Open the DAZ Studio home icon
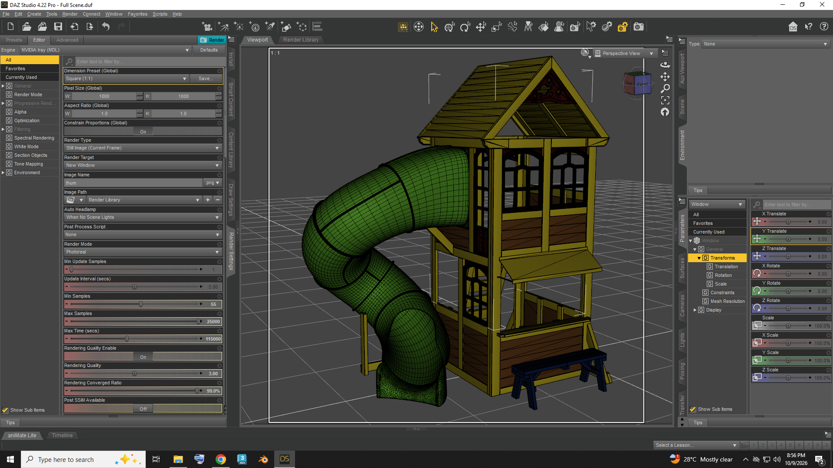Screen dimensions: 833x468 coord(793,27)
